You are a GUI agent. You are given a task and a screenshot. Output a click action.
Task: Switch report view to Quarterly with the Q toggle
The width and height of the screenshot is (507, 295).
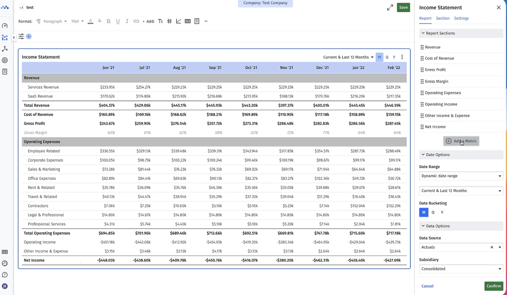[x=387, y=57]
